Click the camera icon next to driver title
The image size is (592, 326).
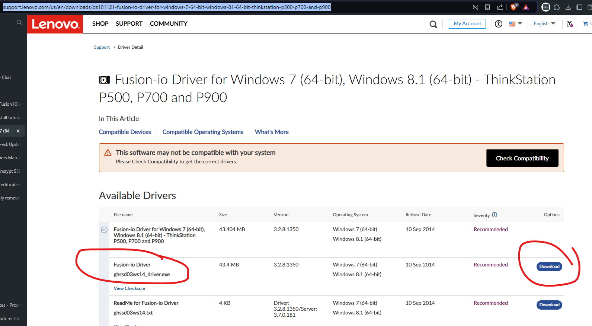click(x=105, y=80)
